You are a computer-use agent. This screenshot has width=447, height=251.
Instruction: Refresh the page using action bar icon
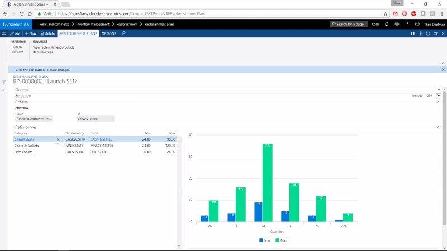point(428,33)
